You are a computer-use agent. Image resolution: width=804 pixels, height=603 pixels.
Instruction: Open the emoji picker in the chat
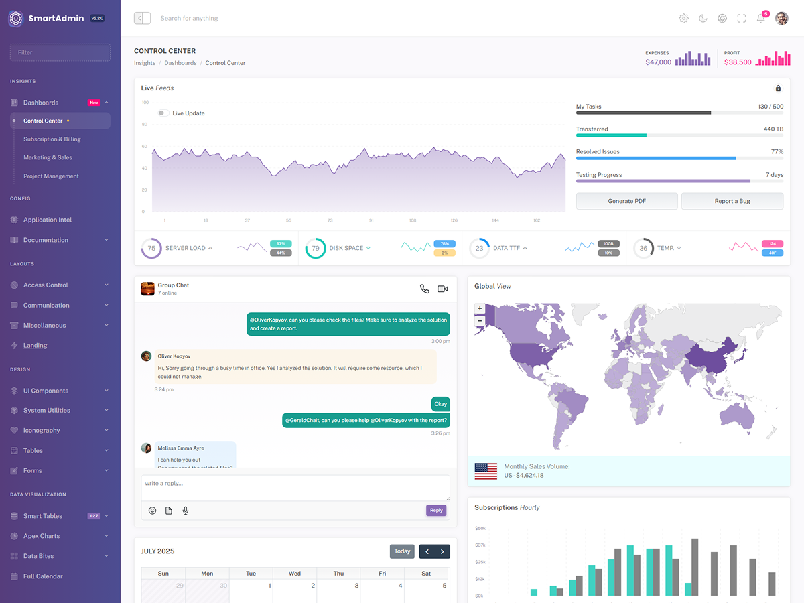tap(152, 511)
